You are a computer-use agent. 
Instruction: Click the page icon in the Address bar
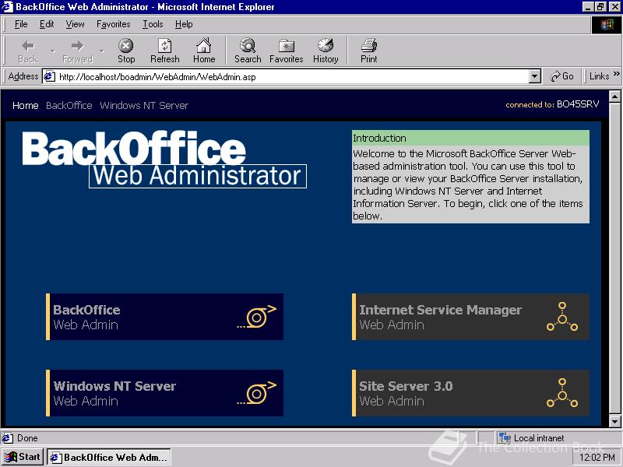49,76
